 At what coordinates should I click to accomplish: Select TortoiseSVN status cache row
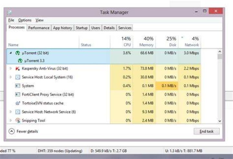[x=104, y=103]
